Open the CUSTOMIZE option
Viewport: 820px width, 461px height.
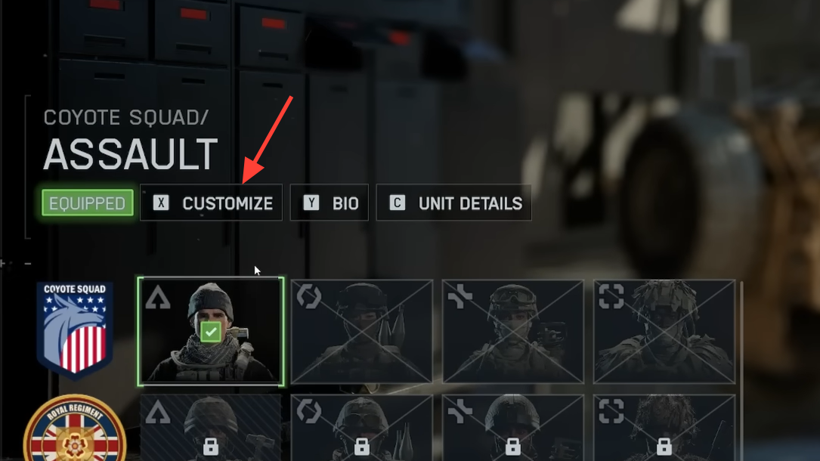212,203
